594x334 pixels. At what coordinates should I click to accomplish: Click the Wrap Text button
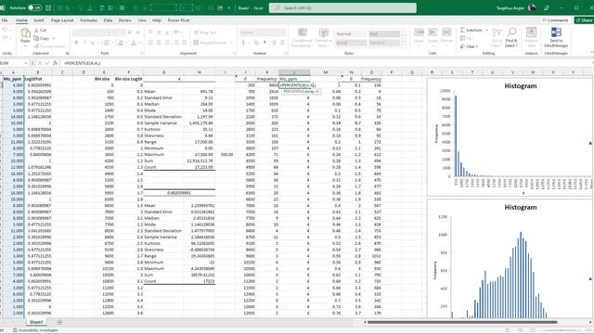[205, 32]
